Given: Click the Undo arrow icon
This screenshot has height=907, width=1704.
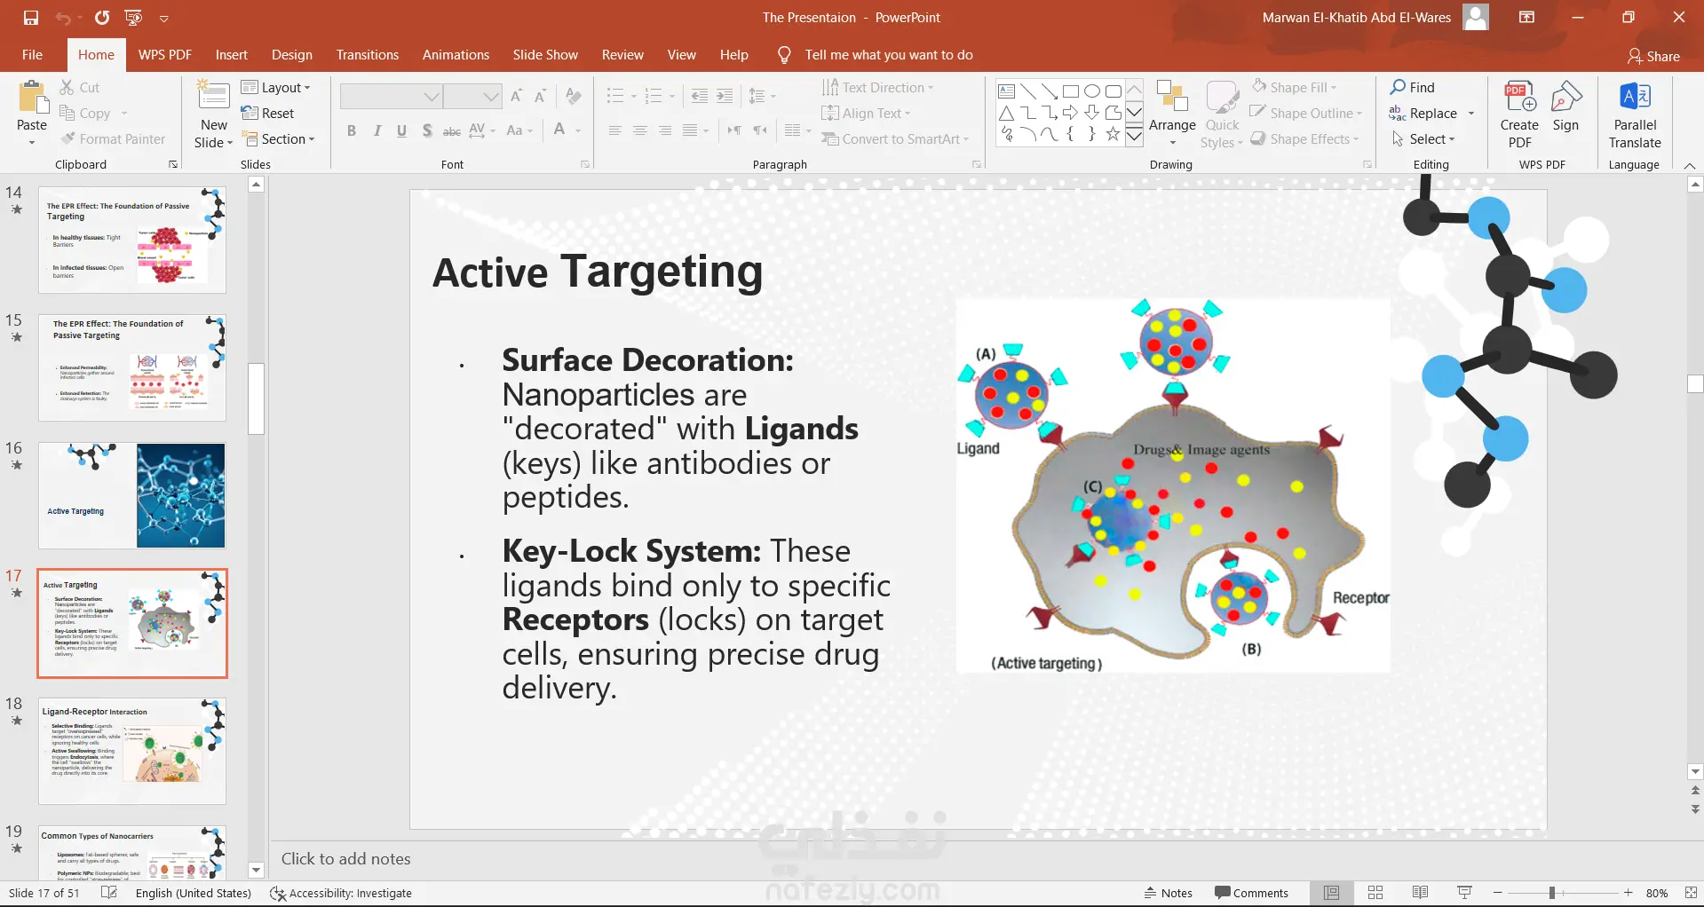Looking at the screenshot, I should click(x=63, y=17).
